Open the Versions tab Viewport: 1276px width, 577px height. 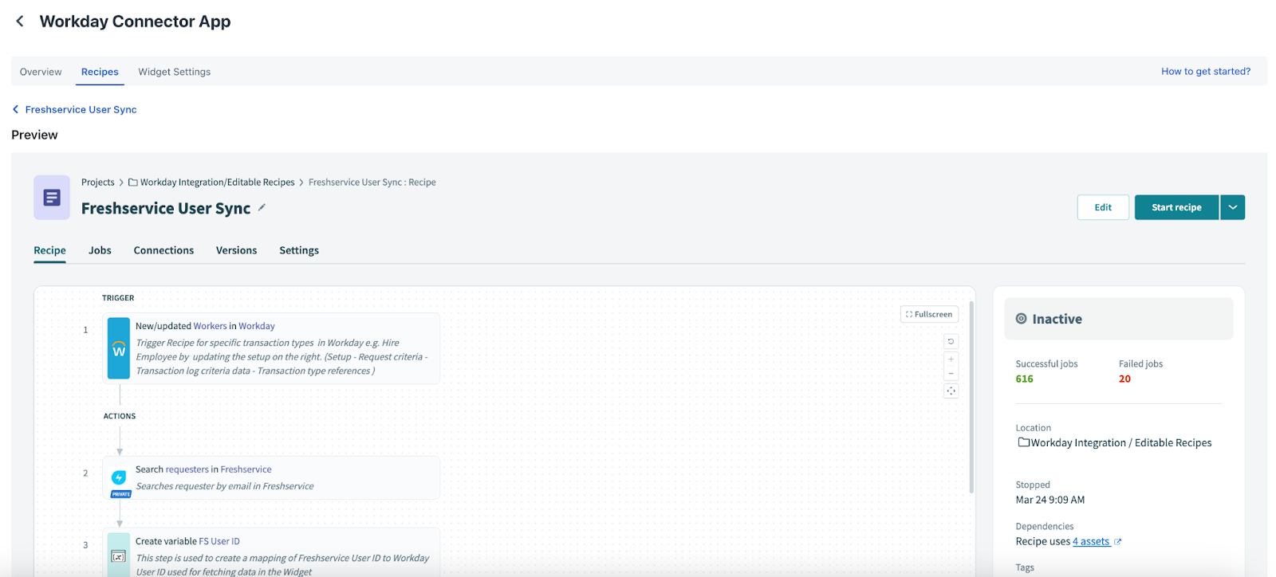tap(236, 250)
